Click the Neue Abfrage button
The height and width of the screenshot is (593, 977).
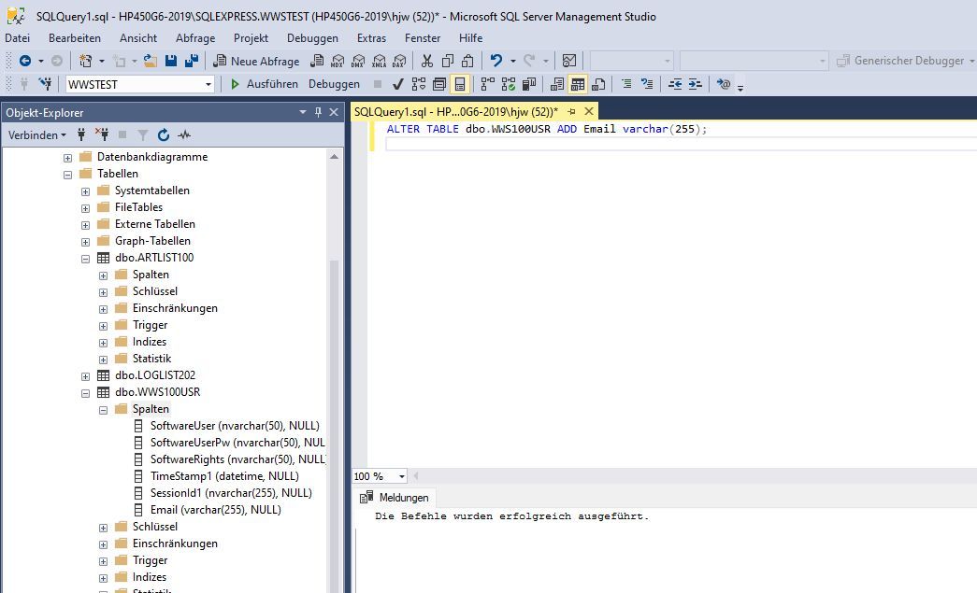257,61
